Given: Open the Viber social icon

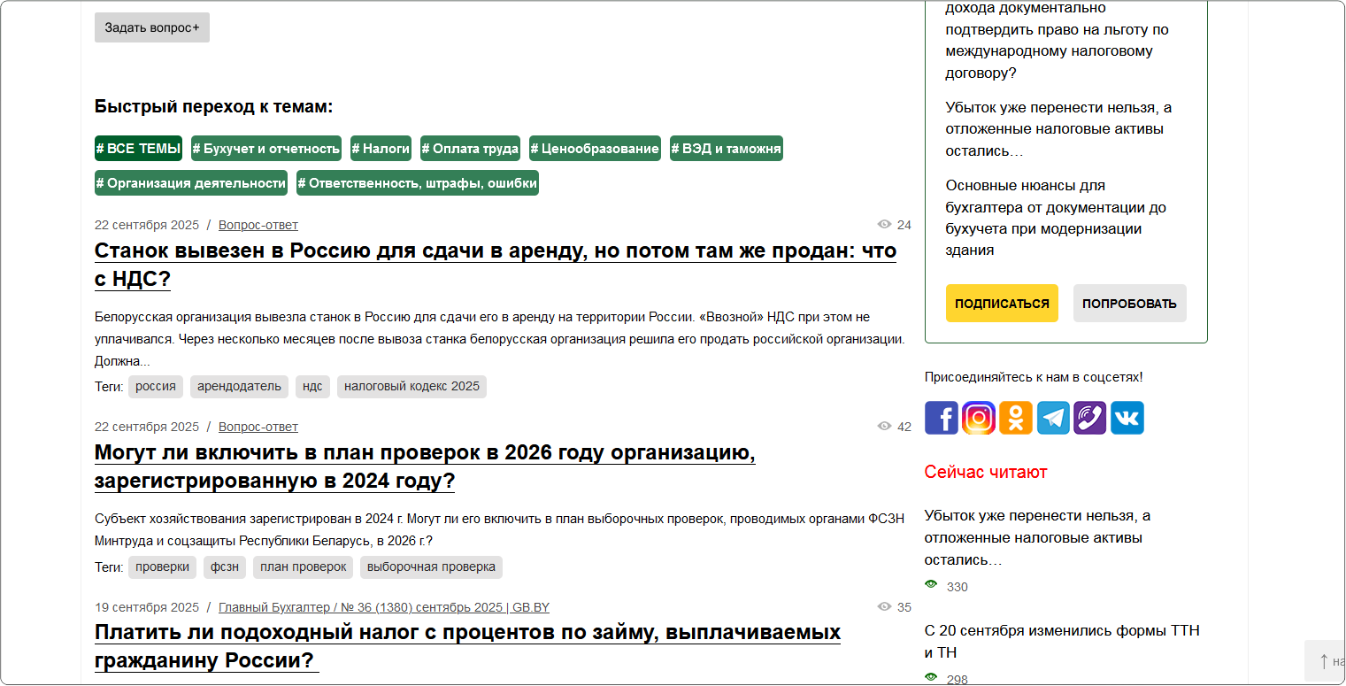Looking at the screenshot, I should tap(1090, 418).
